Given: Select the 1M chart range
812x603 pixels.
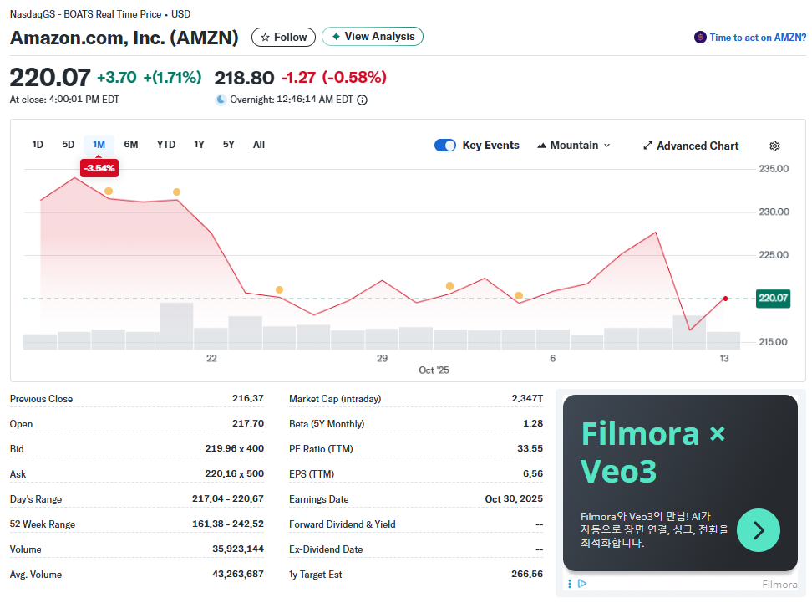Looking at the screenshot, I should point(99,145).
